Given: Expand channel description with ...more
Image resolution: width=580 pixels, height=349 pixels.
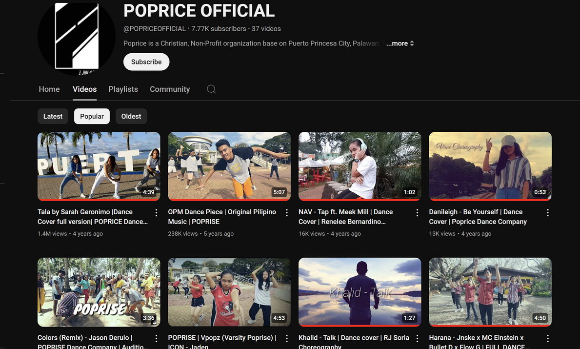Looking at the screenshot, I should (400, 43).
